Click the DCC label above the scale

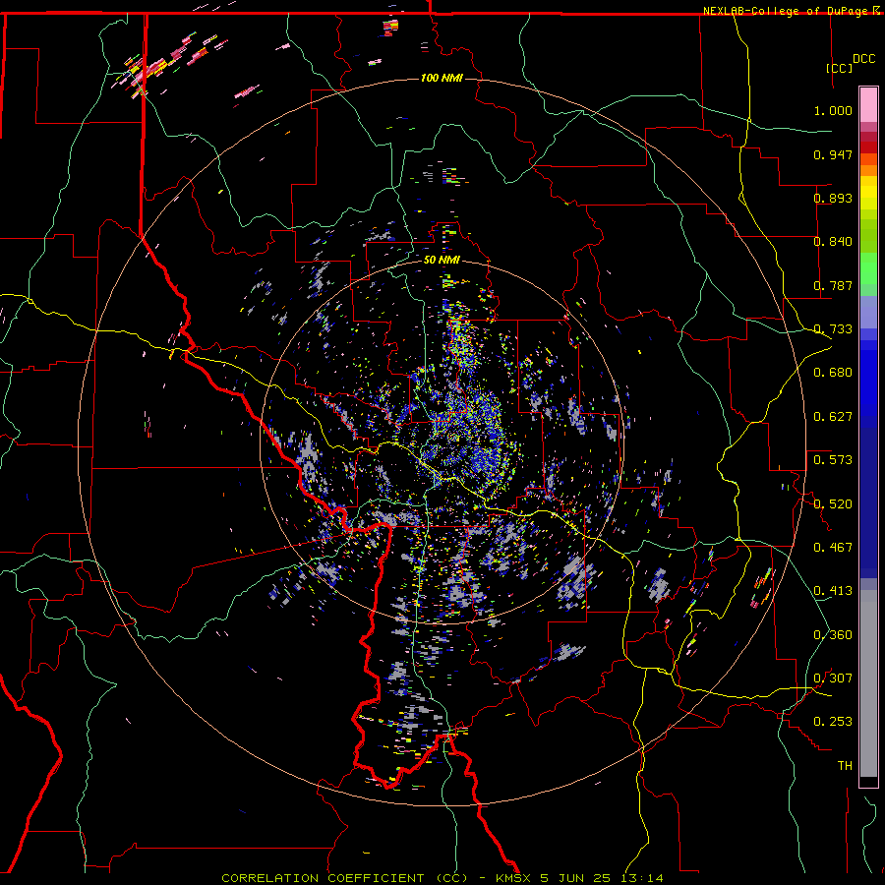863,59
